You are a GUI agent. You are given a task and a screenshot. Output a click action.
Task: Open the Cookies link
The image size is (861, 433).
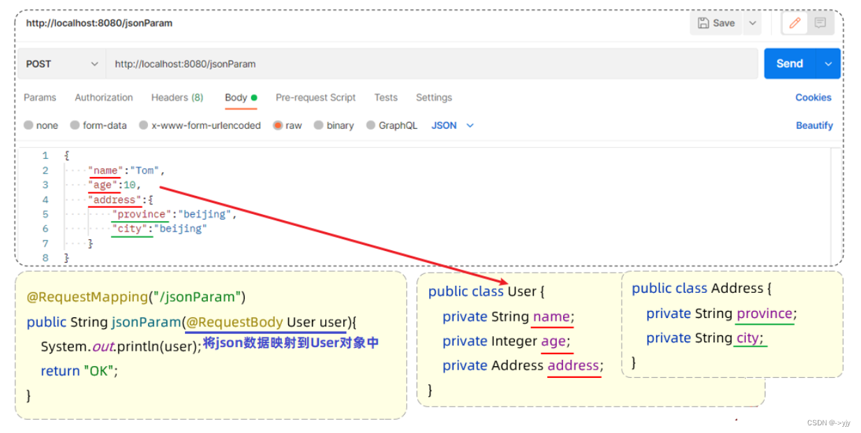[x=814, y=98]
